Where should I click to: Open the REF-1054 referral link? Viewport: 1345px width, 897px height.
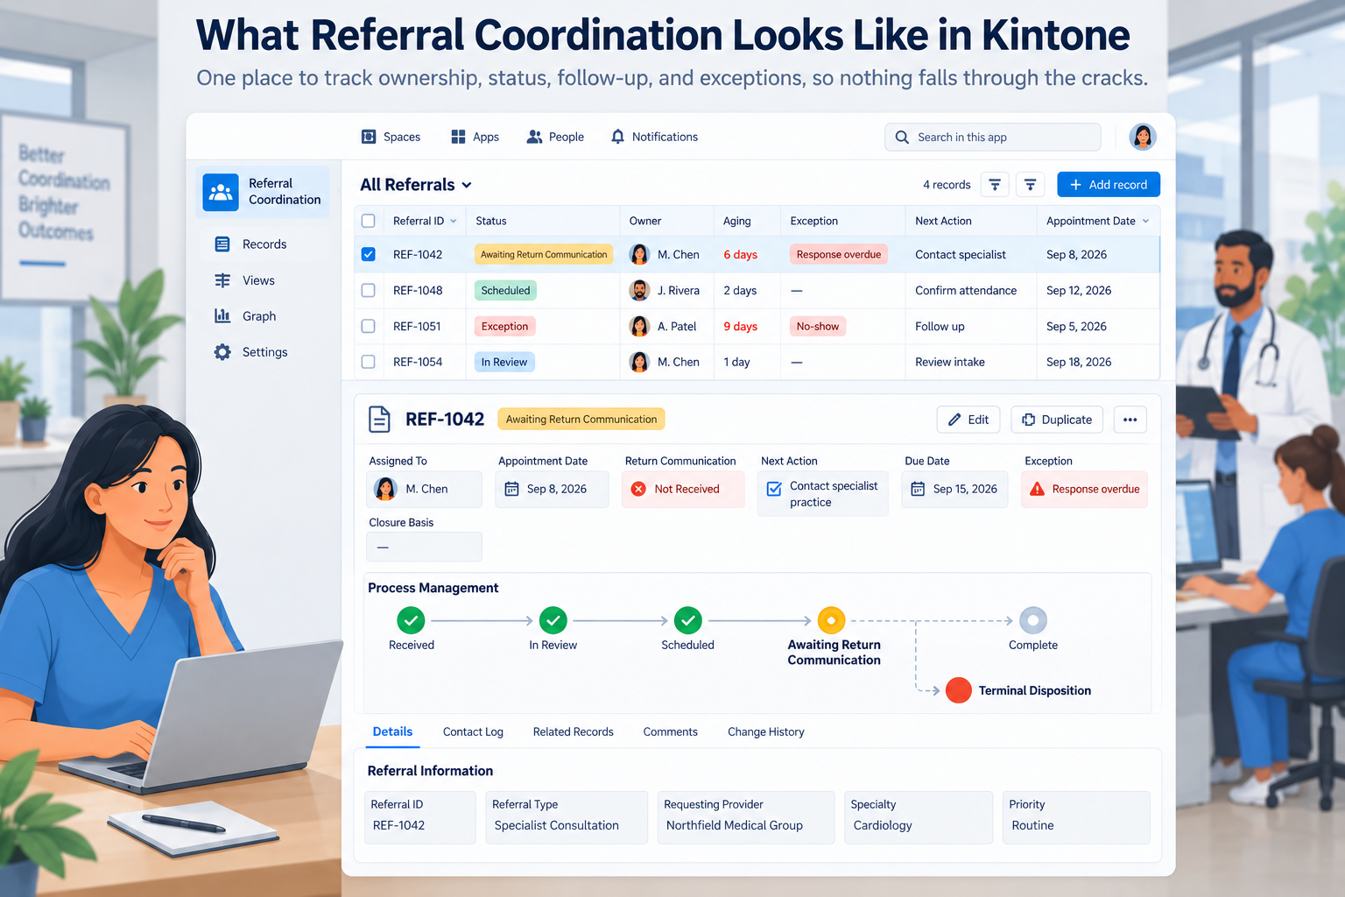point(418,362)
